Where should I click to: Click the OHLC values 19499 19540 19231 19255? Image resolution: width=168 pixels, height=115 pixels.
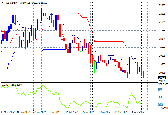(33, 3)
